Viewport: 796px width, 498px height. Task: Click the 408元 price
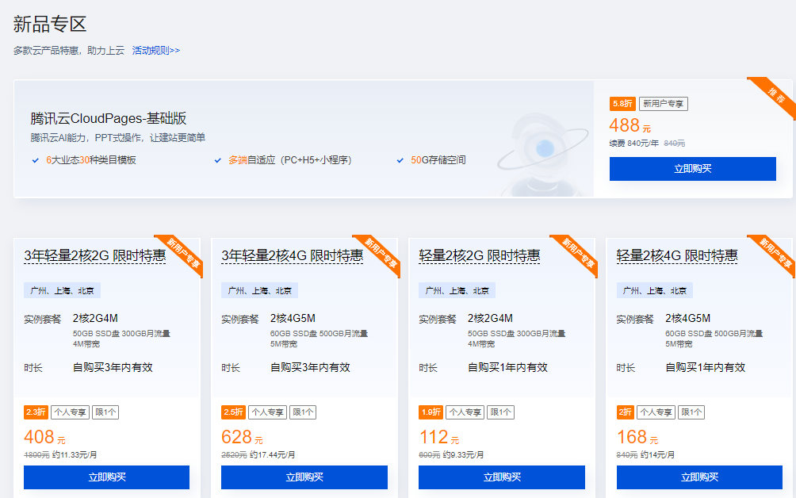(44, 437)
